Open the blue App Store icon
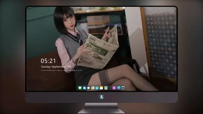 [x=119, y=88]
